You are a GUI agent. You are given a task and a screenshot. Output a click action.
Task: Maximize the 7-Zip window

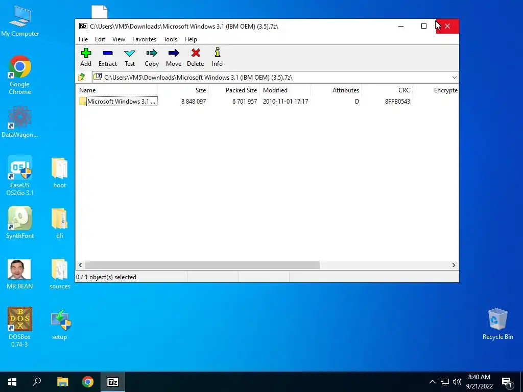pos(423,26)
